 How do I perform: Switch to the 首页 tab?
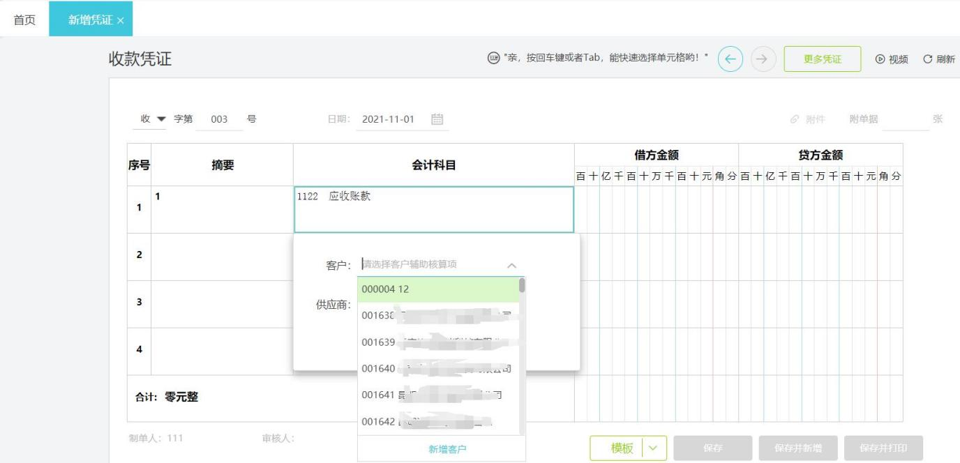(24, 20)
